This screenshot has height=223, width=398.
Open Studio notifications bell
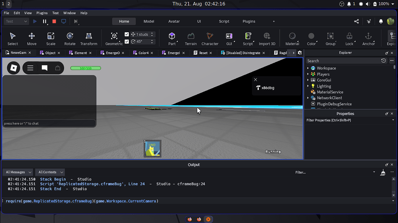click(381, 21)
